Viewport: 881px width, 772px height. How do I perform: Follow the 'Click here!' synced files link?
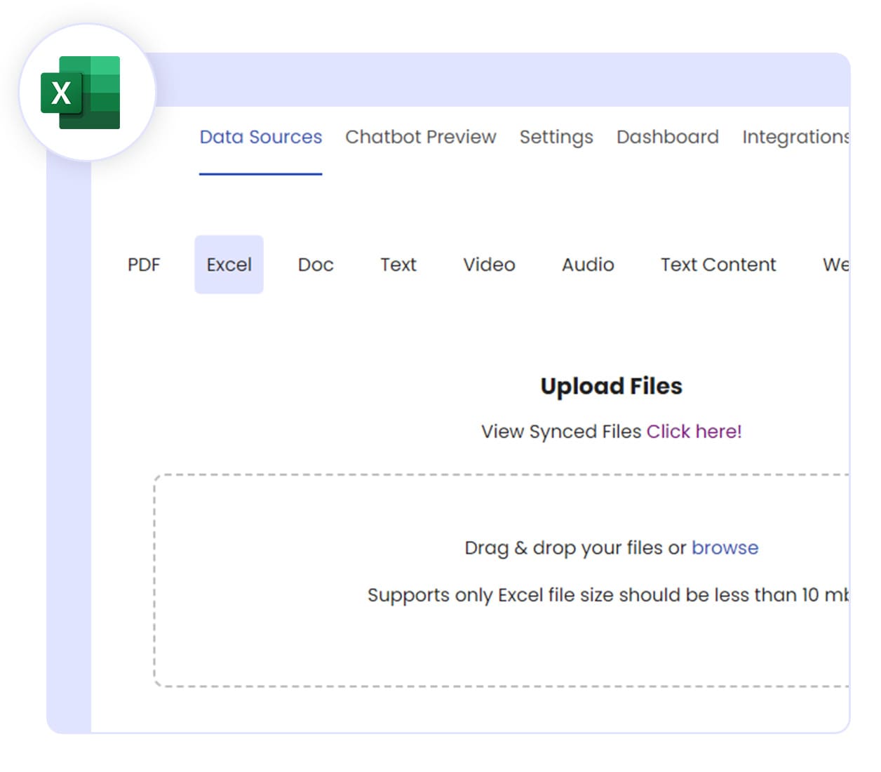tap(694, 432)
